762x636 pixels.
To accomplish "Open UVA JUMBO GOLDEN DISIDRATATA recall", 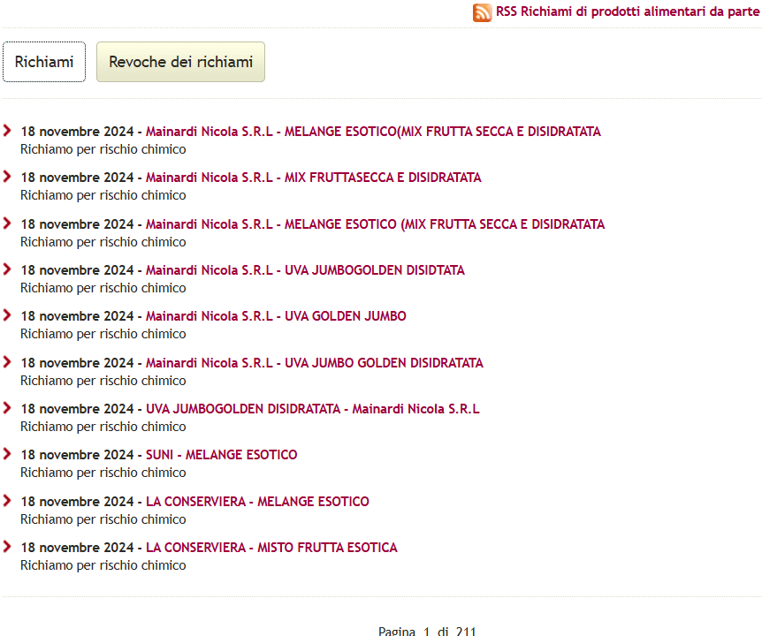I will [315, 363].
